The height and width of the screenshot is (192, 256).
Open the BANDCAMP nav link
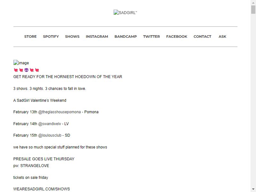pos(125,36)
